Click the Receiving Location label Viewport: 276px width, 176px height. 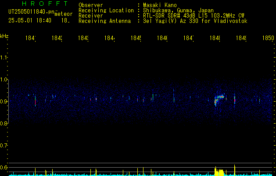pyautogui.click(x=106, y=11)
